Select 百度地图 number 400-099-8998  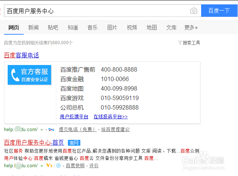(x=119, y=88)
